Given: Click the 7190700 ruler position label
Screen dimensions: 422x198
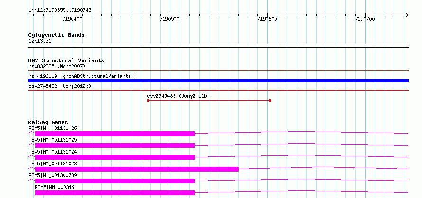Looking at the screenshot, I should [x=365, y=19].
